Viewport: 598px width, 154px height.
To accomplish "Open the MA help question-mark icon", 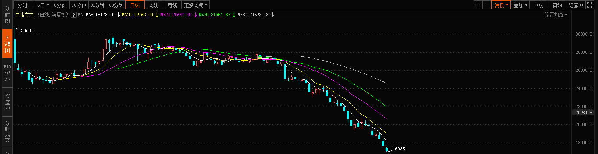I will (73, 15).
